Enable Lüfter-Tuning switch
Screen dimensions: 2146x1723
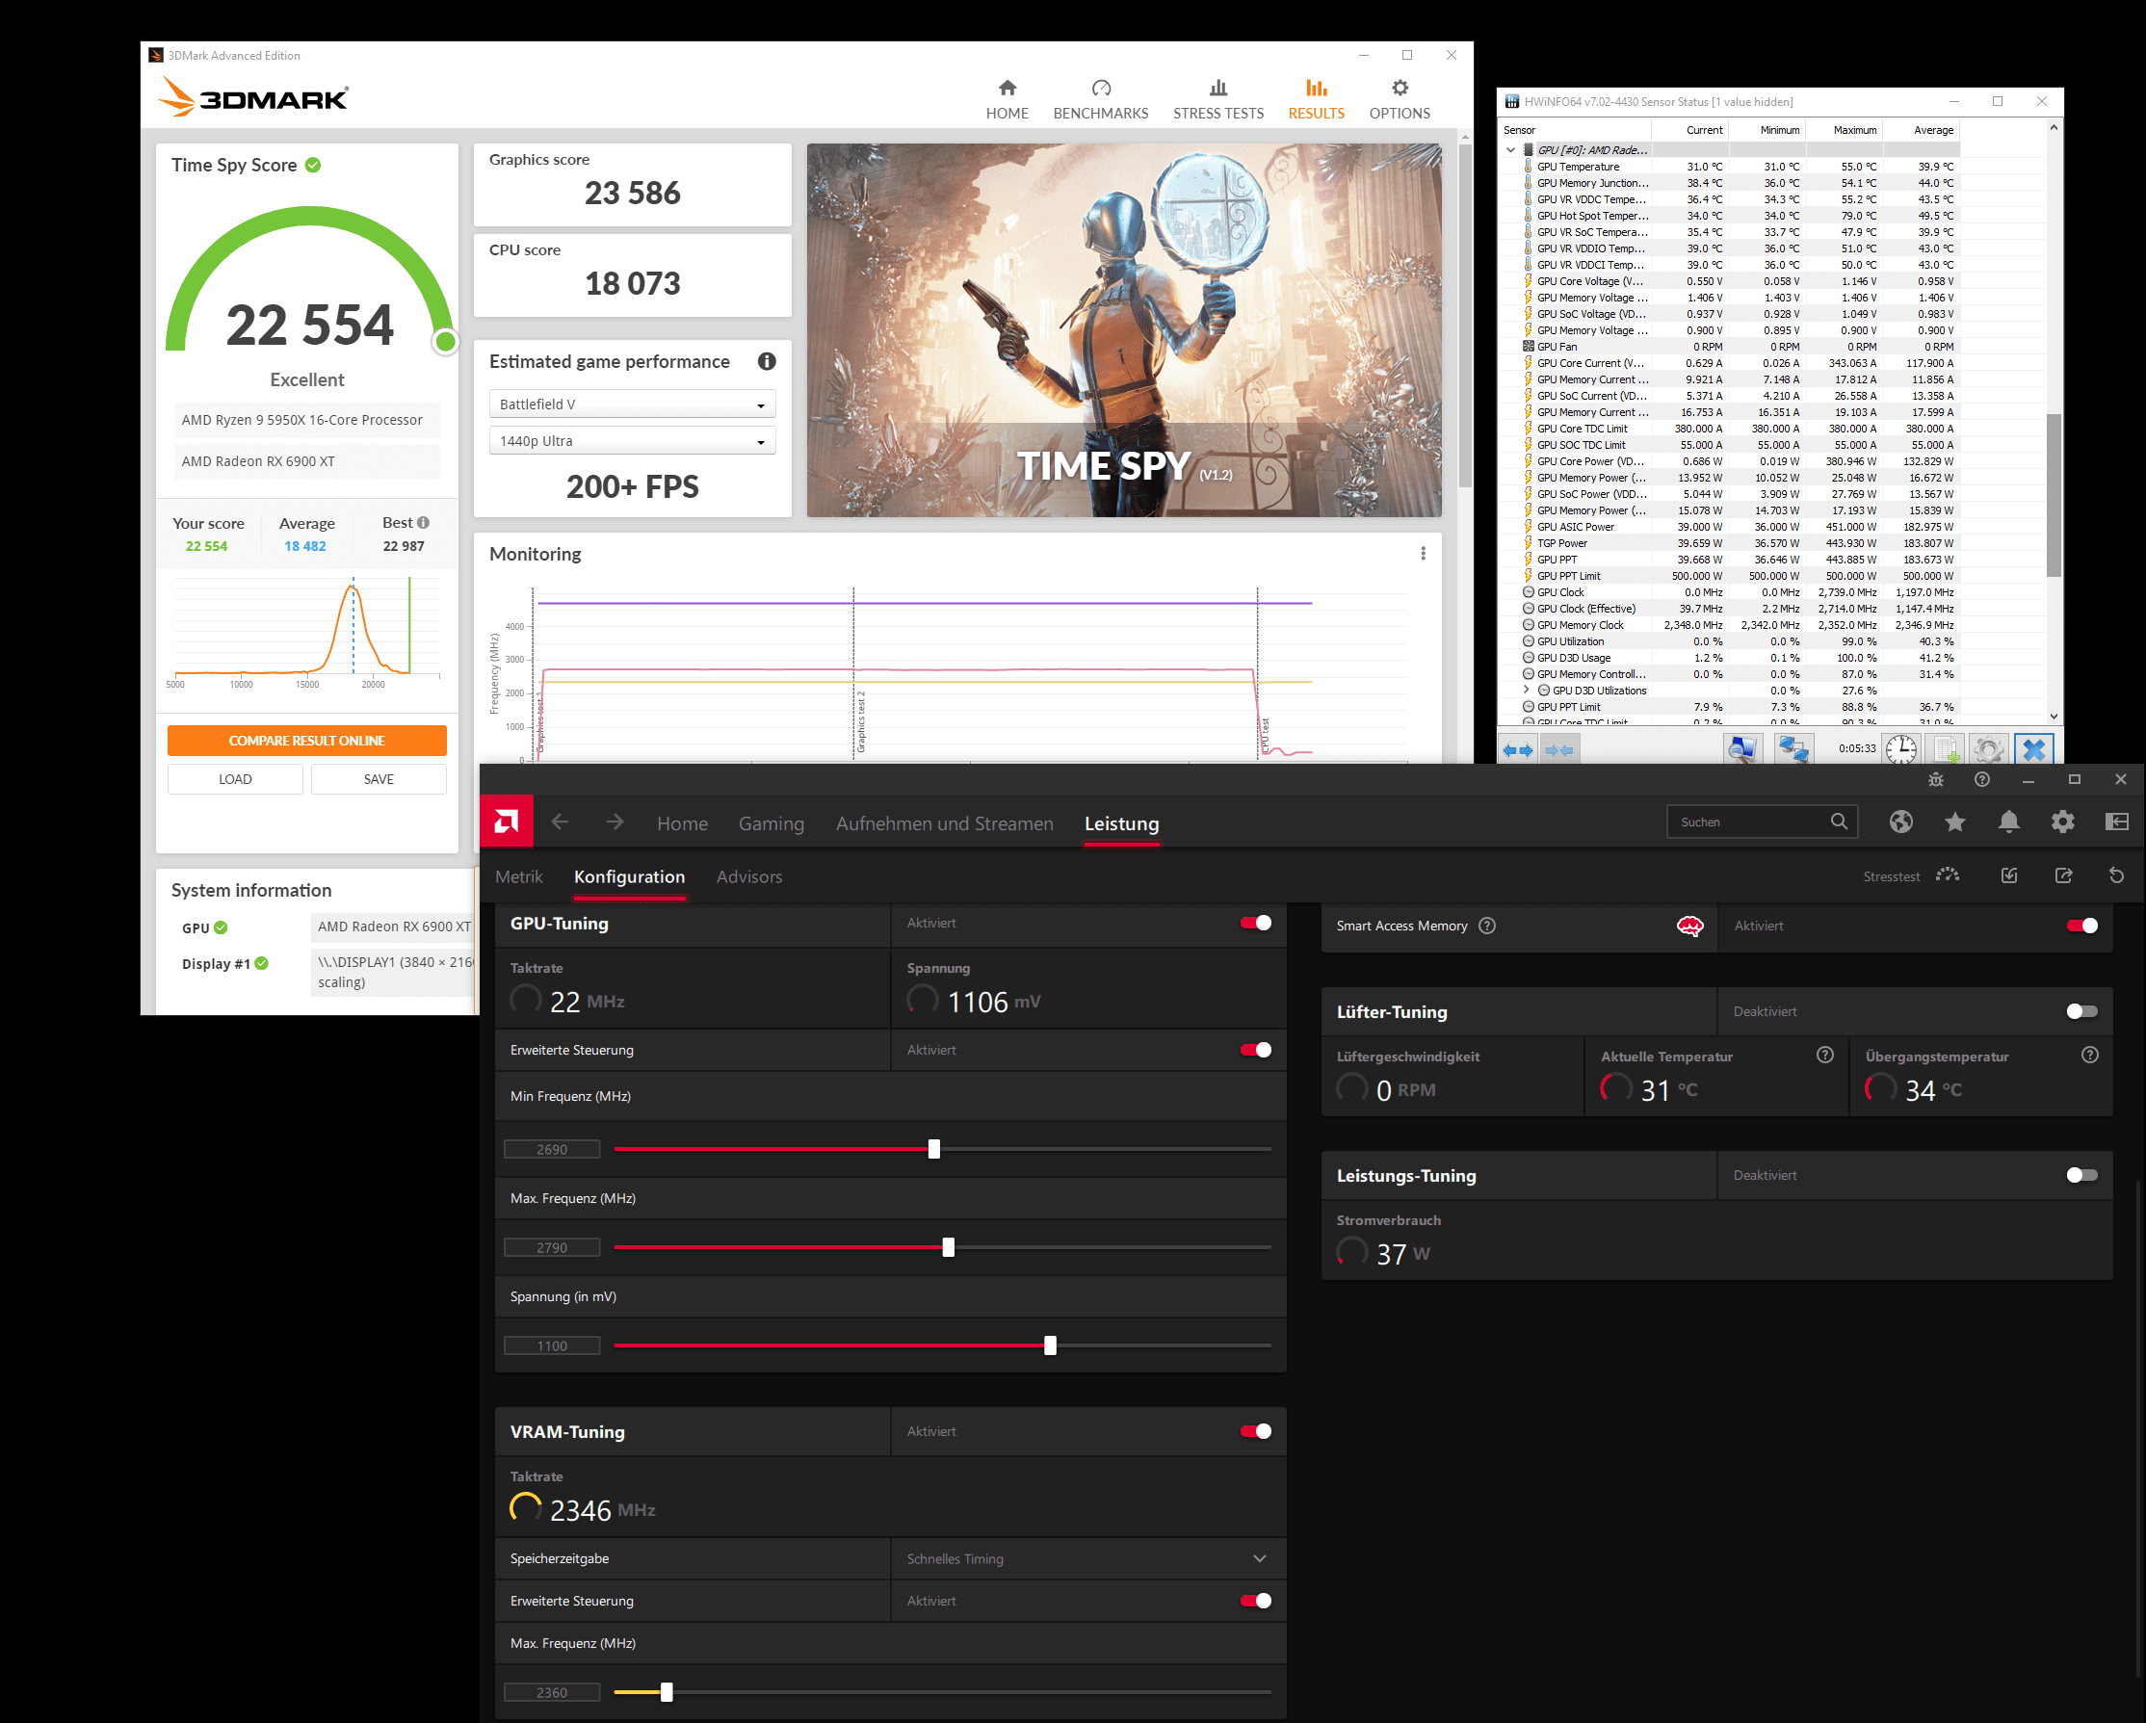[2081, 1011]
